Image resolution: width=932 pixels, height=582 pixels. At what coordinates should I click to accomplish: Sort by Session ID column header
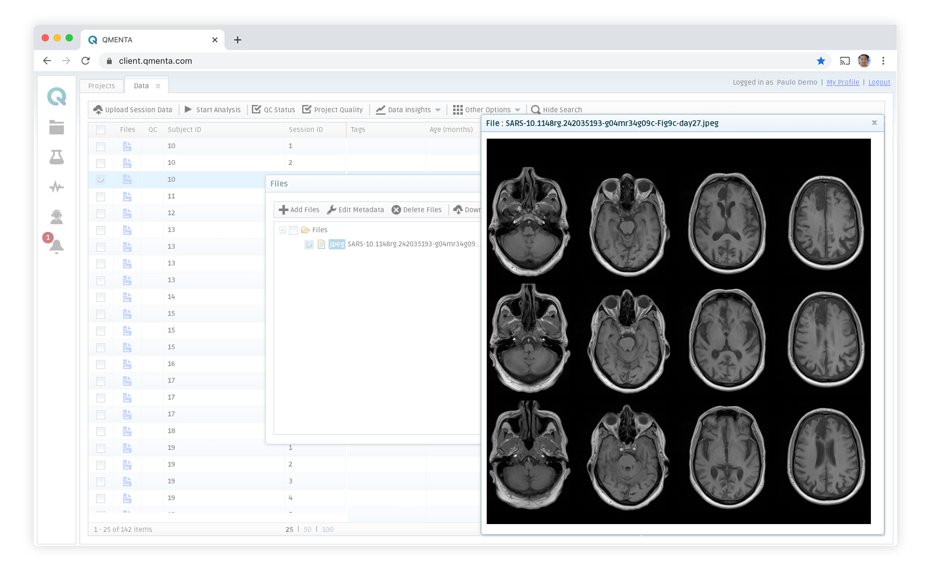coord(305,130)
